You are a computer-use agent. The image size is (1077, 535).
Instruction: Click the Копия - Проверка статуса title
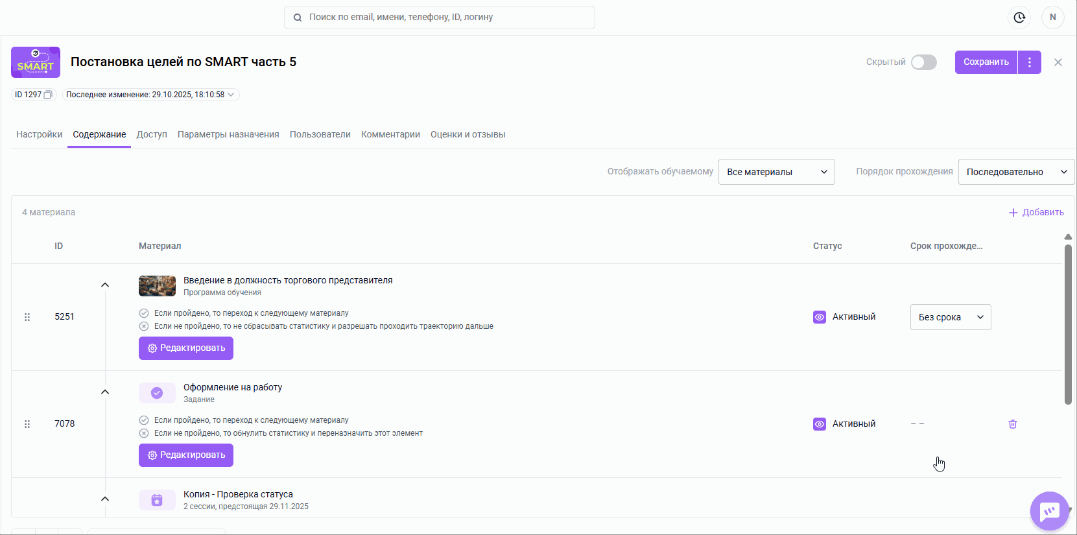click(x=238, y=494)
